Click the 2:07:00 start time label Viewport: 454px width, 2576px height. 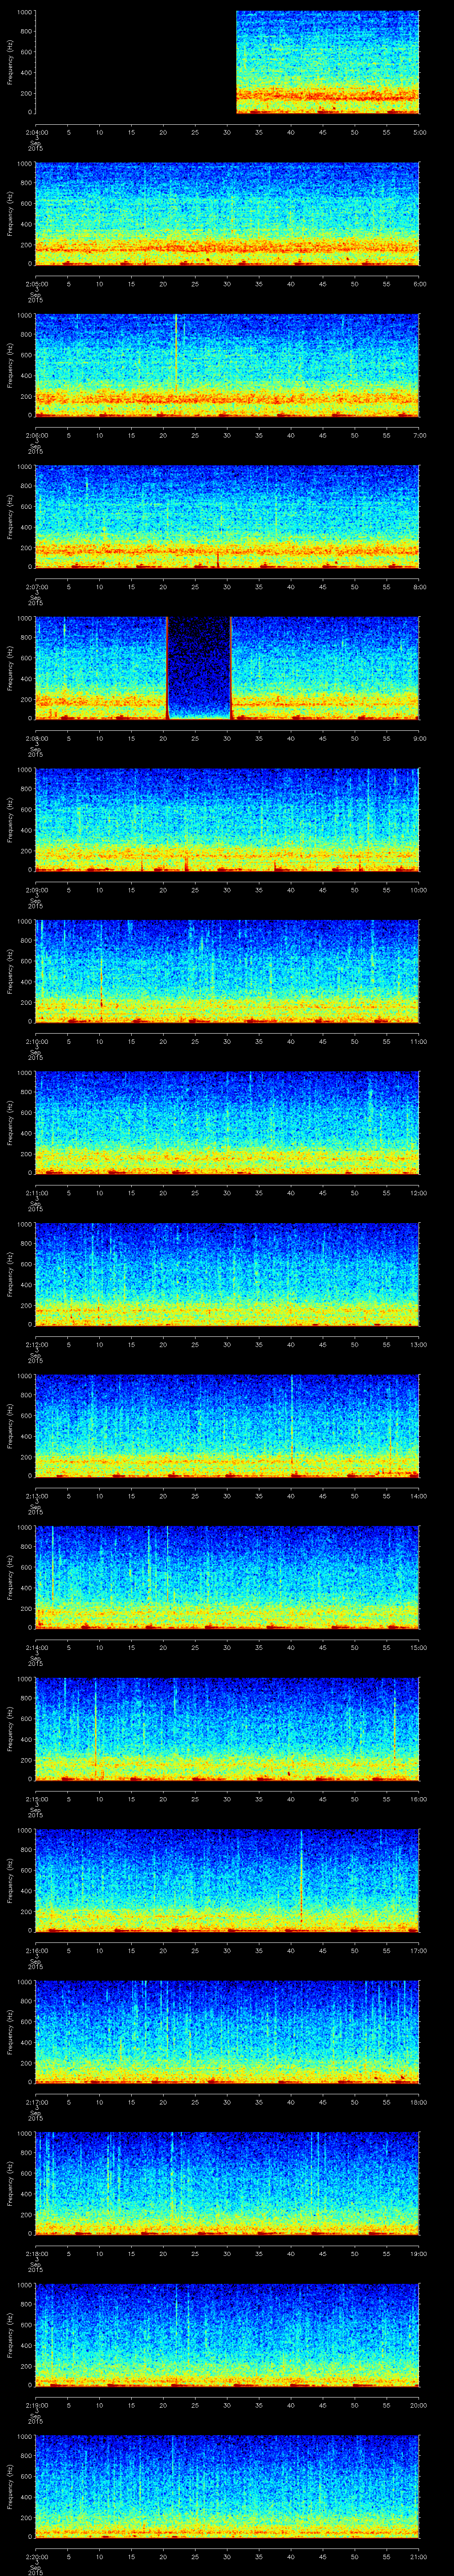coord(36,587)
